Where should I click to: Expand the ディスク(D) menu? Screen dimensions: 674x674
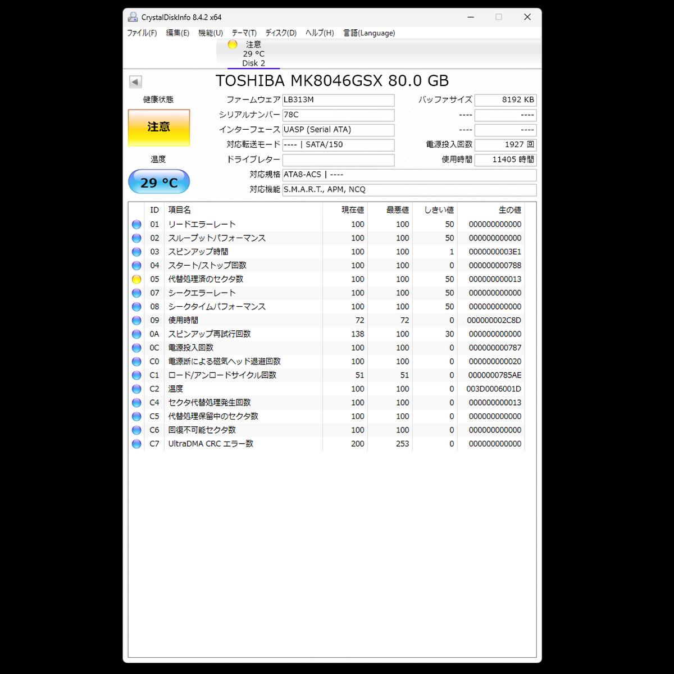pyautogui.click(x=281, y=33)
